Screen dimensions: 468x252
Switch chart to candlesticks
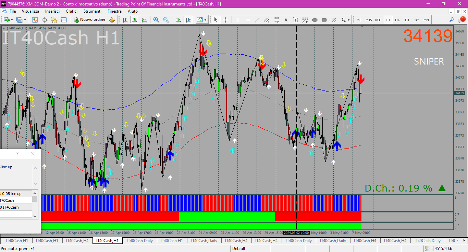(x=135, y=20)
